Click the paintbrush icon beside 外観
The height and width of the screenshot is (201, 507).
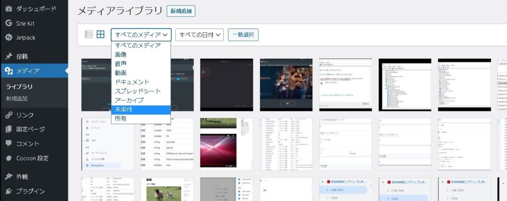click(8, 177)
